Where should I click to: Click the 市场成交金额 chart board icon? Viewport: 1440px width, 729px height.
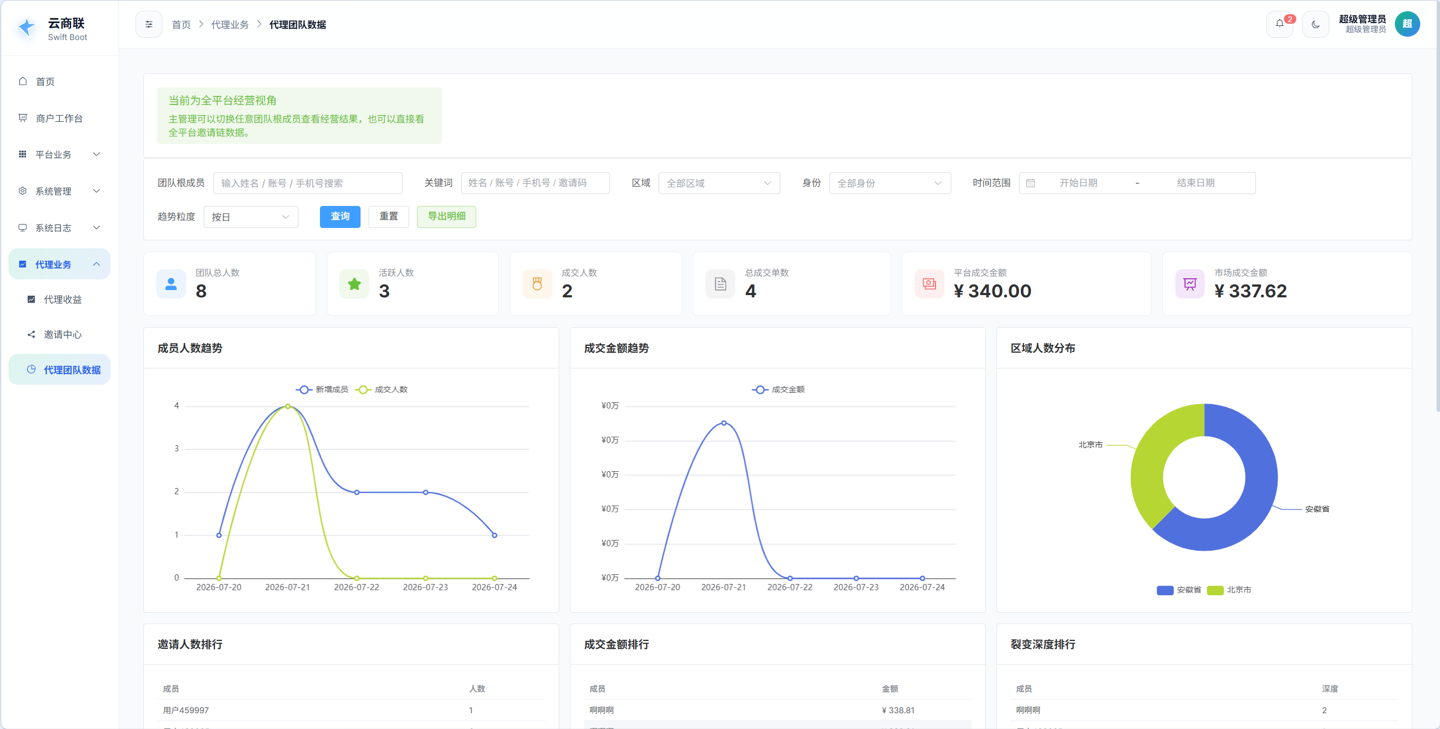click(x=1190, y=284)
